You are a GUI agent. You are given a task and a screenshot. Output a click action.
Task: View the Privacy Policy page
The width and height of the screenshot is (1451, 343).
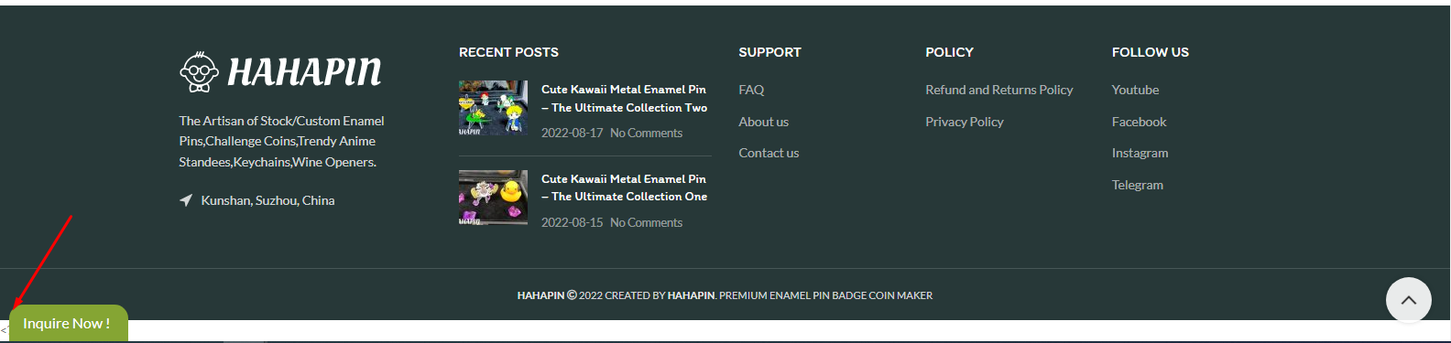tap(964, 122)
